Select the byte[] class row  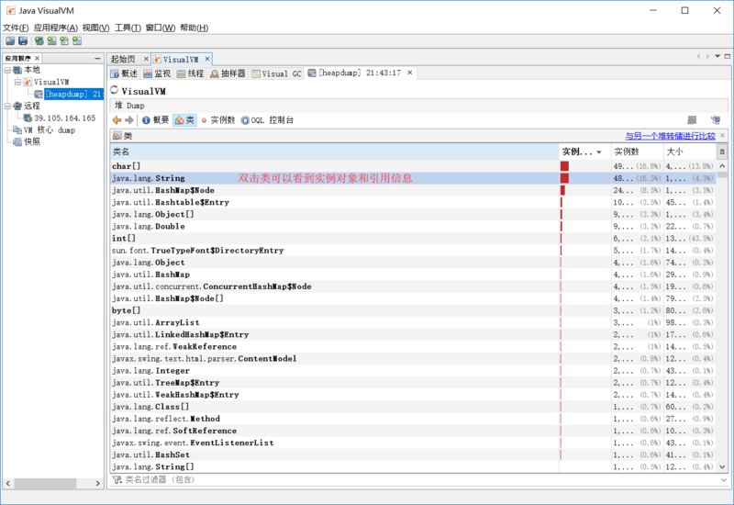point(414,310)
